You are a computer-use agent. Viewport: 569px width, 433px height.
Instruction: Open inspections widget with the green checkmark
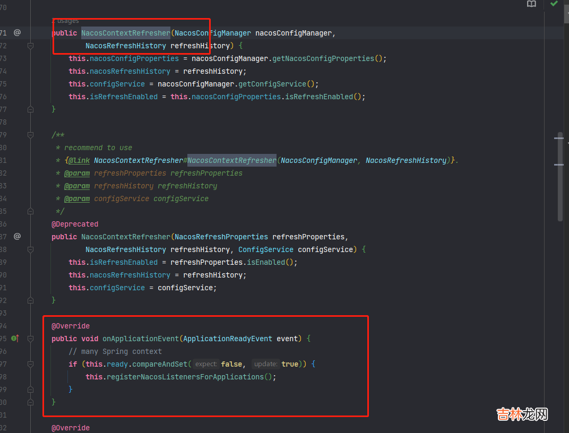click(x=554, y=4)
